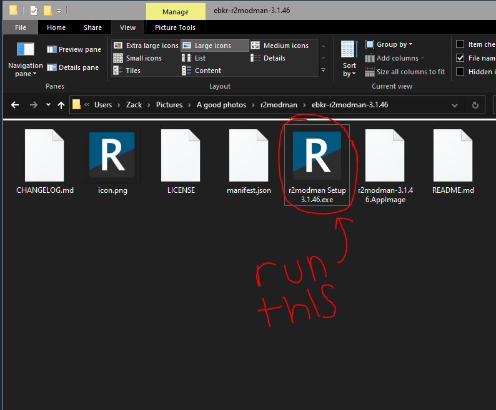
Task: Open the Navigation pane dropdown
Action: coord(26,59)
